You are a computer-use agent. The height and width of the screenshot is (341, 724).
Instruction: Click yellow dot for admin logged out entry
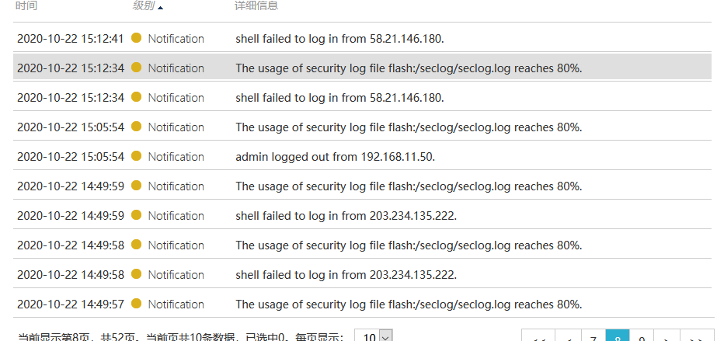pos(137,156)
